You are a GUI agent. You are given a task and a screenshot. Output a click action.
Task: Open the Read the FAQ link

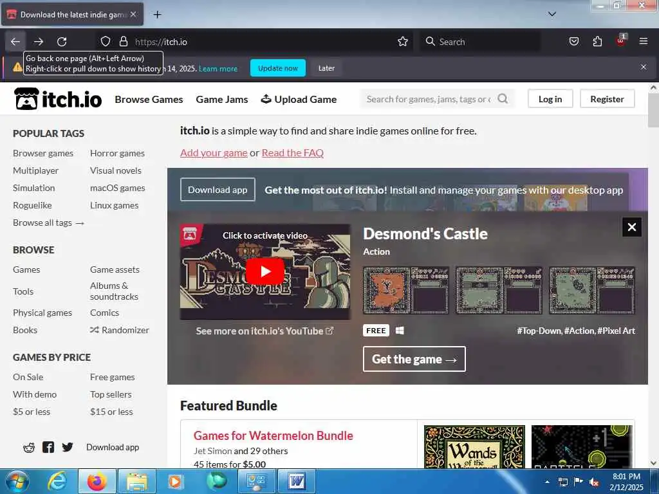pos(293,153)
